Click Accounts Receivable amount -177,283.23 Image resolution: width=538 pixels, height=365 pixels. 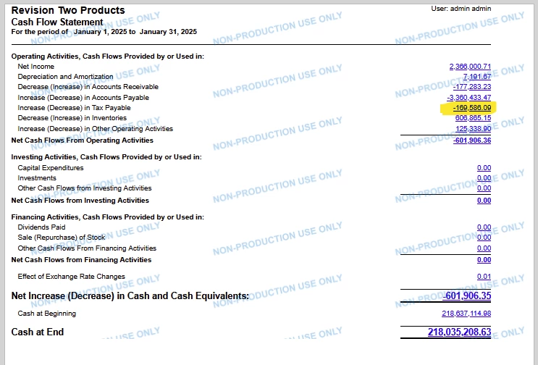[x=472, y=86]
